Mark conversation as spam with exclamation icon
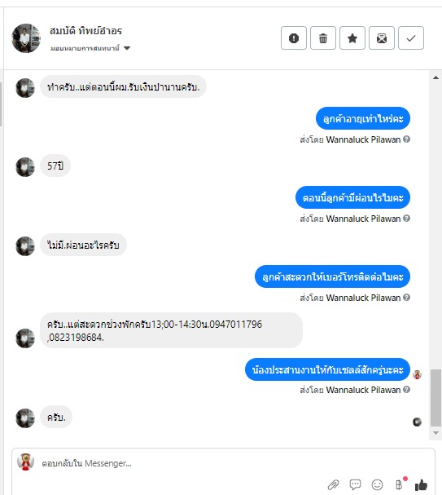This screenshot has height=495, width=442. click(x=294, y=38)
